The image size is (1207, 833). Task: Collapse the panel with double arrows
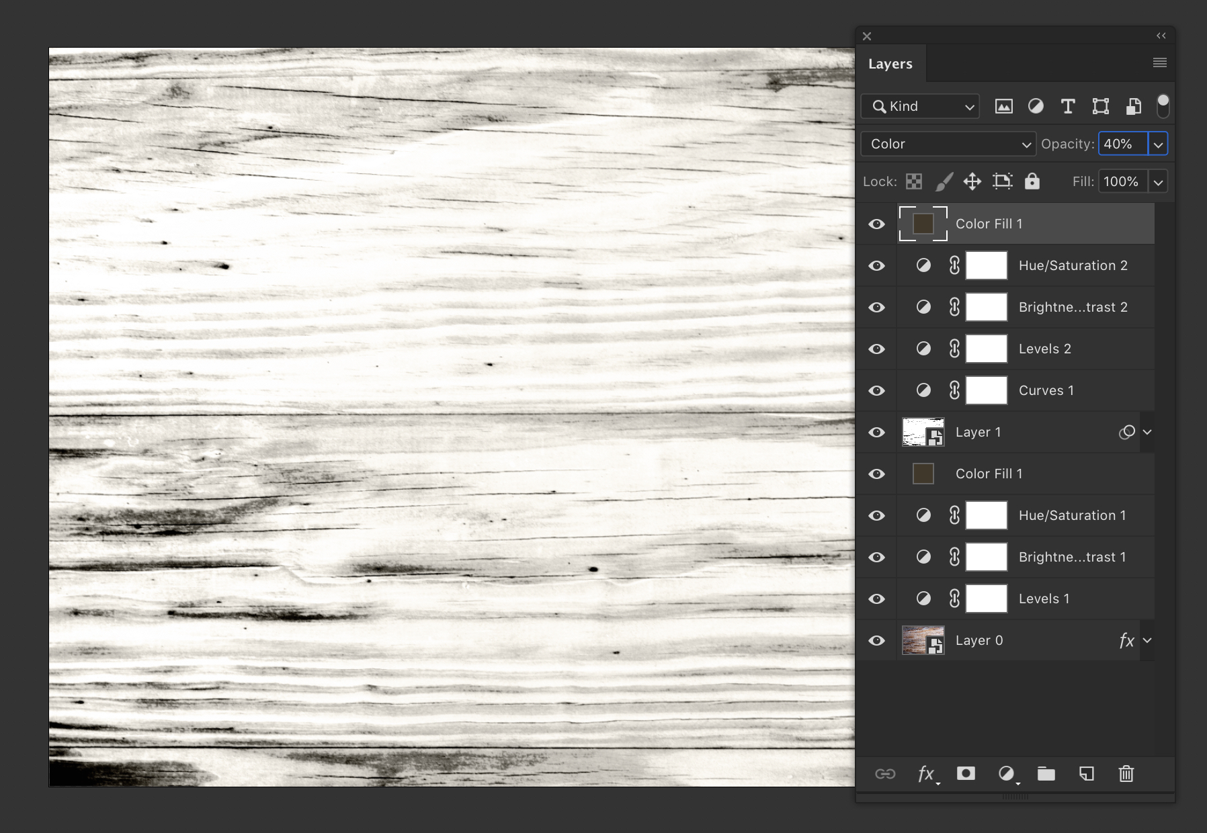pos(1161,36)
